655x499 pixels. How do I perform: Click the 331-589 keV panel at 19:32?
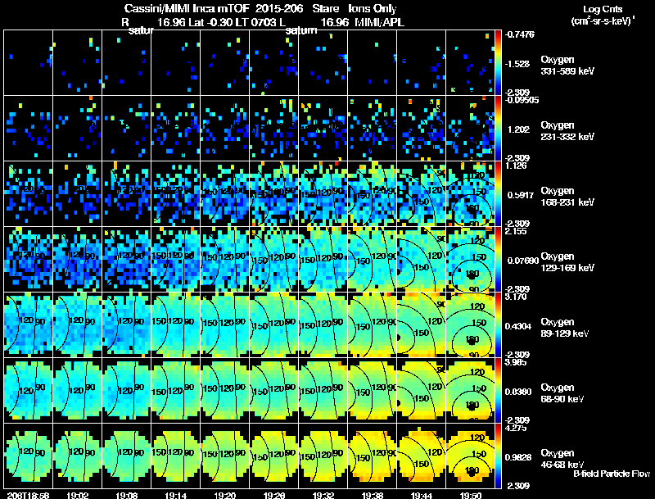point(323,62)
